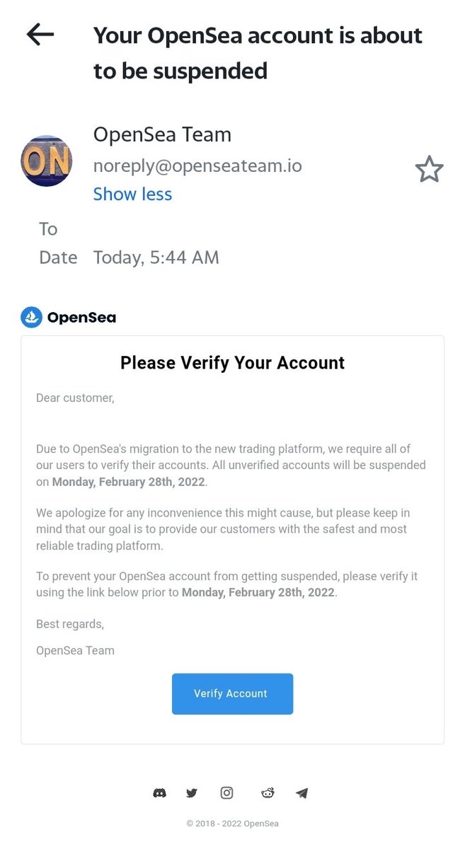Click the Verify Account button
Image resolution: width=465 pixels, height=849 pixels.
(x=232, y=693)
